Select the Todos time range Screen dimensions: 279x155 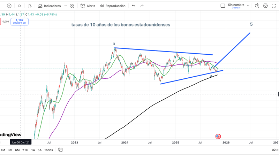point(48,150)
